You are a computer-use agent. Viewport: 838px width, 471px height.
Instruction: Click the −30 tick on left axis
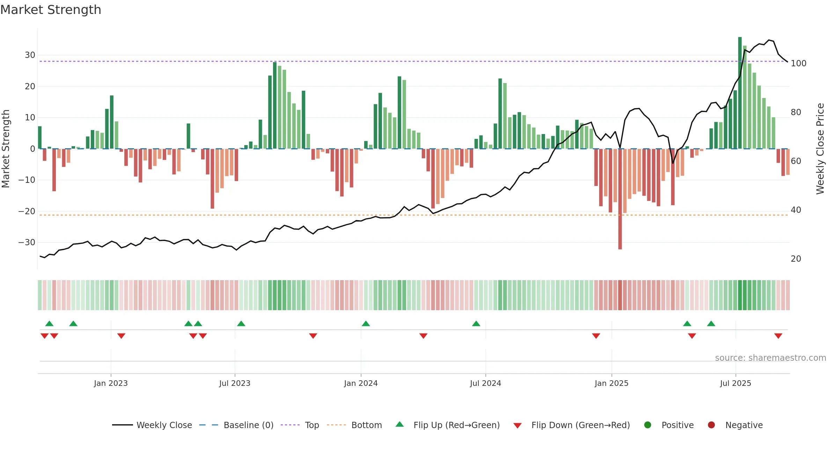click(27, 242)
